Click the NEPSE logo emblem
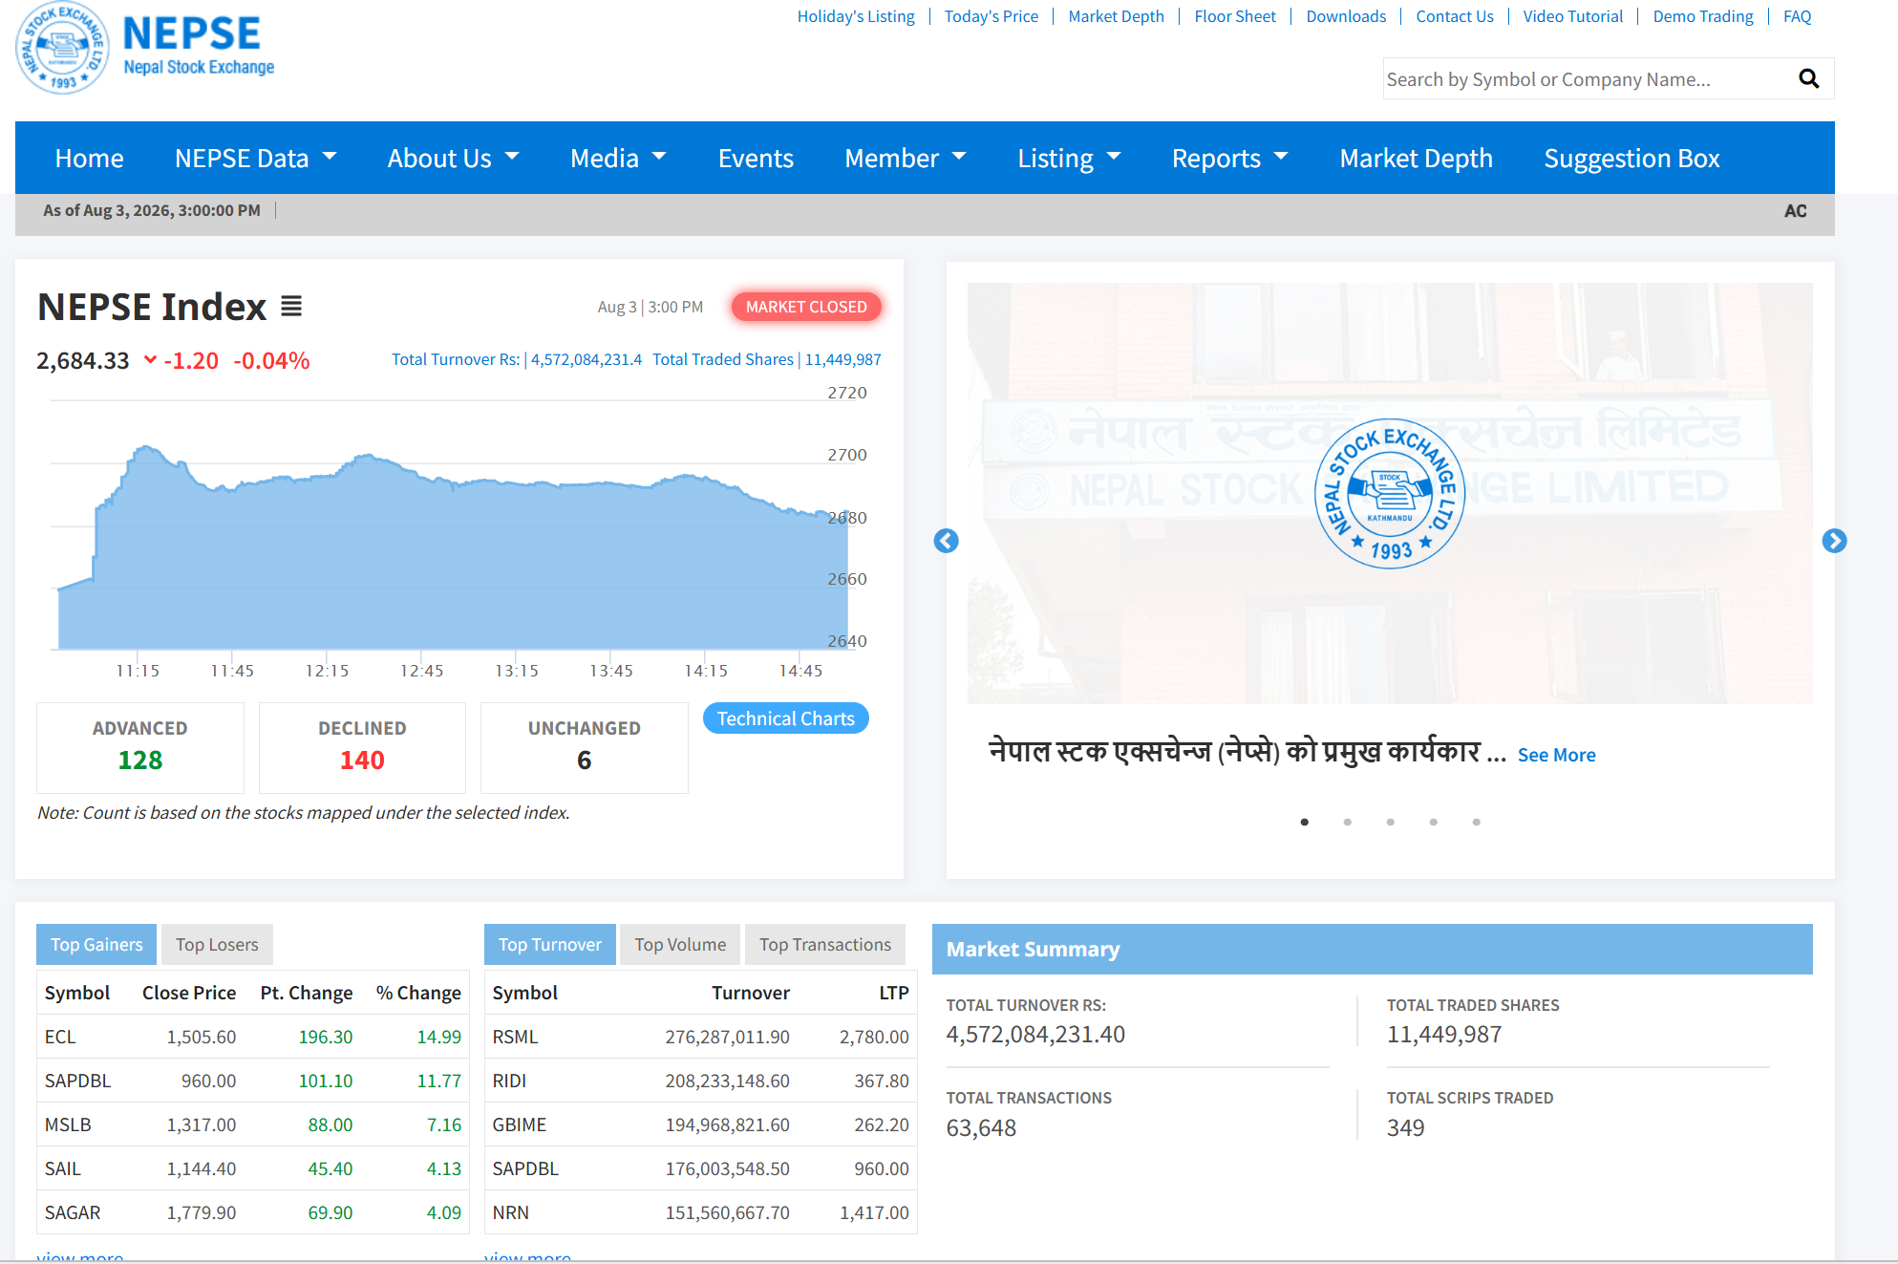The image size is (1898, 1264). (x=63, y=48)
